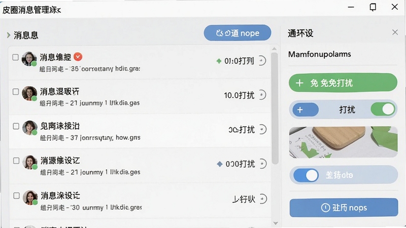Click the blue nope button at top
Viewport: 406px width, 228px height.
[x=238, y=33]
